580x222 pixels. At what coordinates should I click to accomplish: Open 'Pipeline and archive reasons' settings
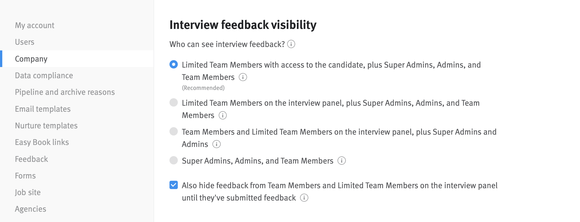[65, 92]
